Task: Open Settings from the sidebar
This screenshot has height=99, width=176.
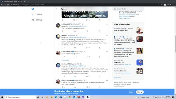Action: pos(37,20)
